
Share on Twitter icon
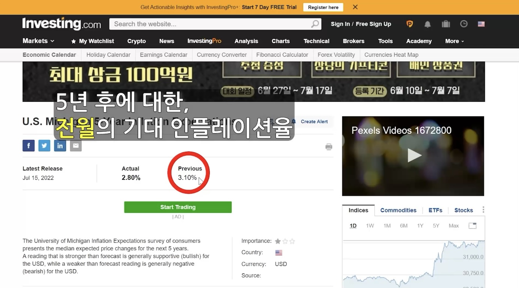[x=44, y=146]
